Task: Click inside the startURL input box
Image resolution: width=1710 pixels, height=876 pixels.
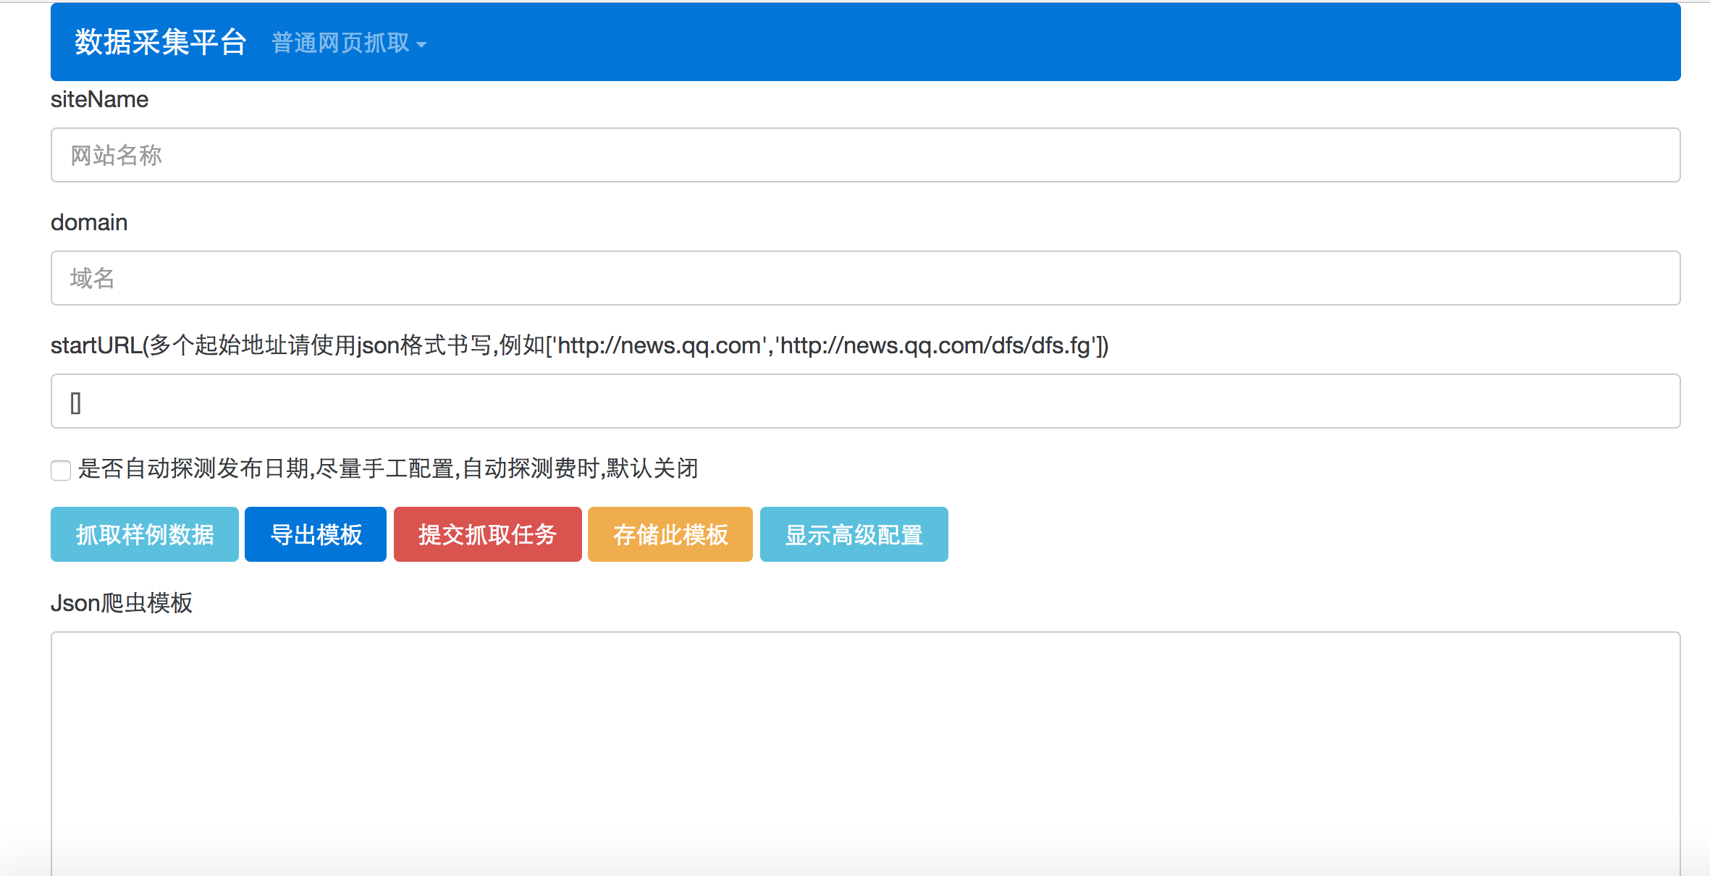Action: [x=865, y=401]
